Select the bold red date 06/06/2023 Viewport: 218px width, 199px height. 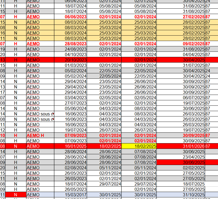(76, 17)
